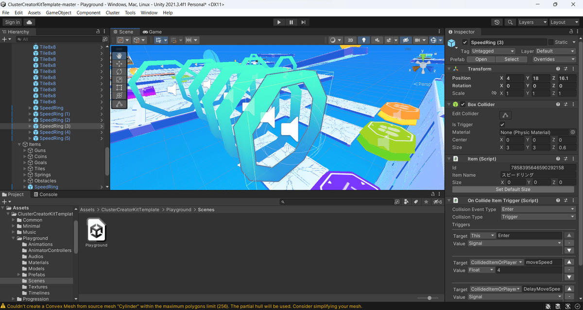Switch to the Game tab

[x=152, y=31]
